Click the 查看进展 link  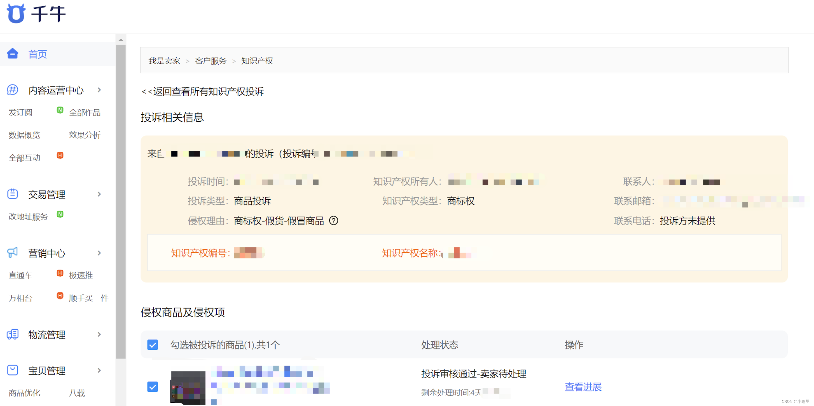[583, 387]
